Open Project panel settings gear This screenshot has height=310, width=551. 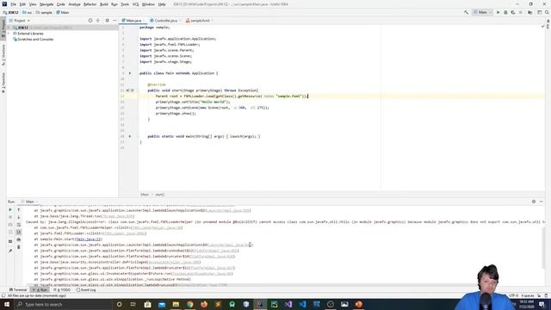(107, 21)
